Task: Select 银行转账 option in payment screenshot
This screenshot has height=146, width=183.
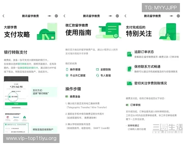Action: (13, 97)
